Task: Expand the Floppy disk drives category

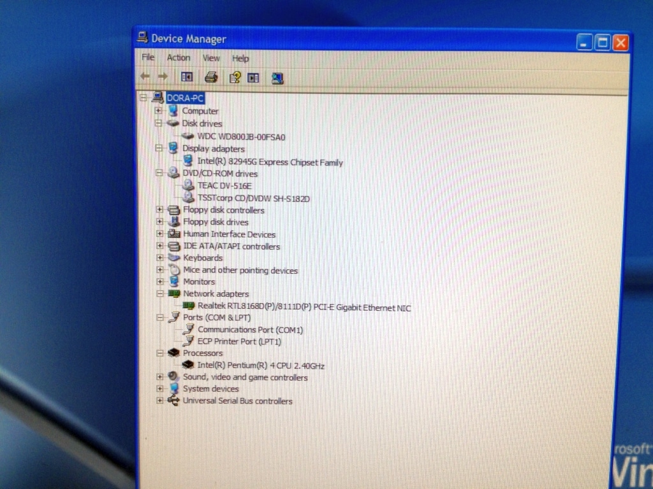Action: (x=159, y=222)
